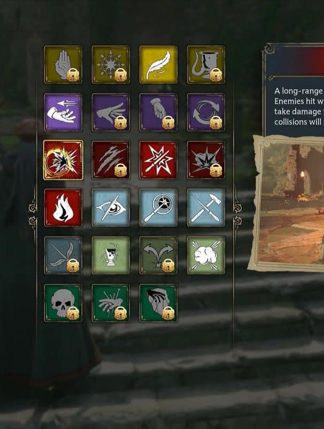The image size is (324, 429).
Task: Click the locked purple circular arrows spell
Action: pyautogui.click(x=206, y=112)
